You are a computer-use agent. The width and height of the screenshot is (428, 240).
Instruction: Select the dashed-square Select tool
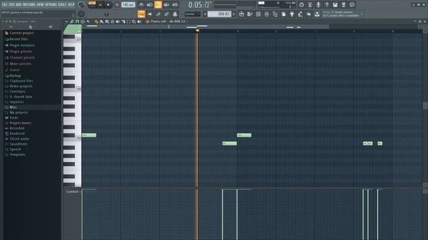128,21
